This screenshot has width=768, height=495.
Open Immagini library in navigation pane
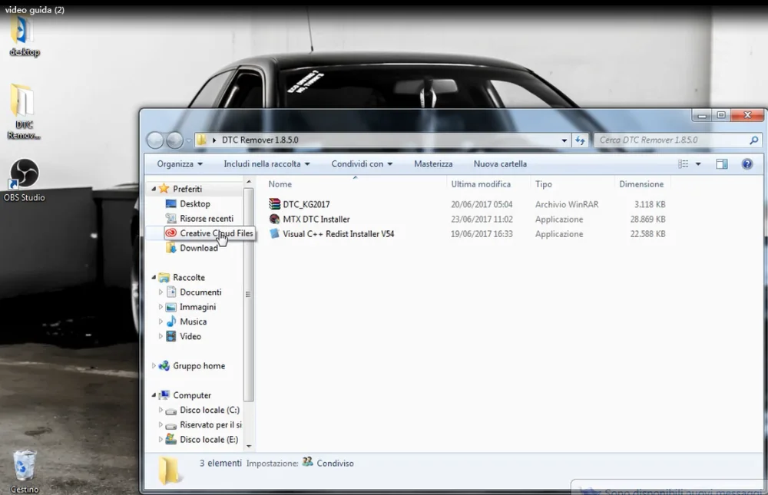click(x=197, y=306)
